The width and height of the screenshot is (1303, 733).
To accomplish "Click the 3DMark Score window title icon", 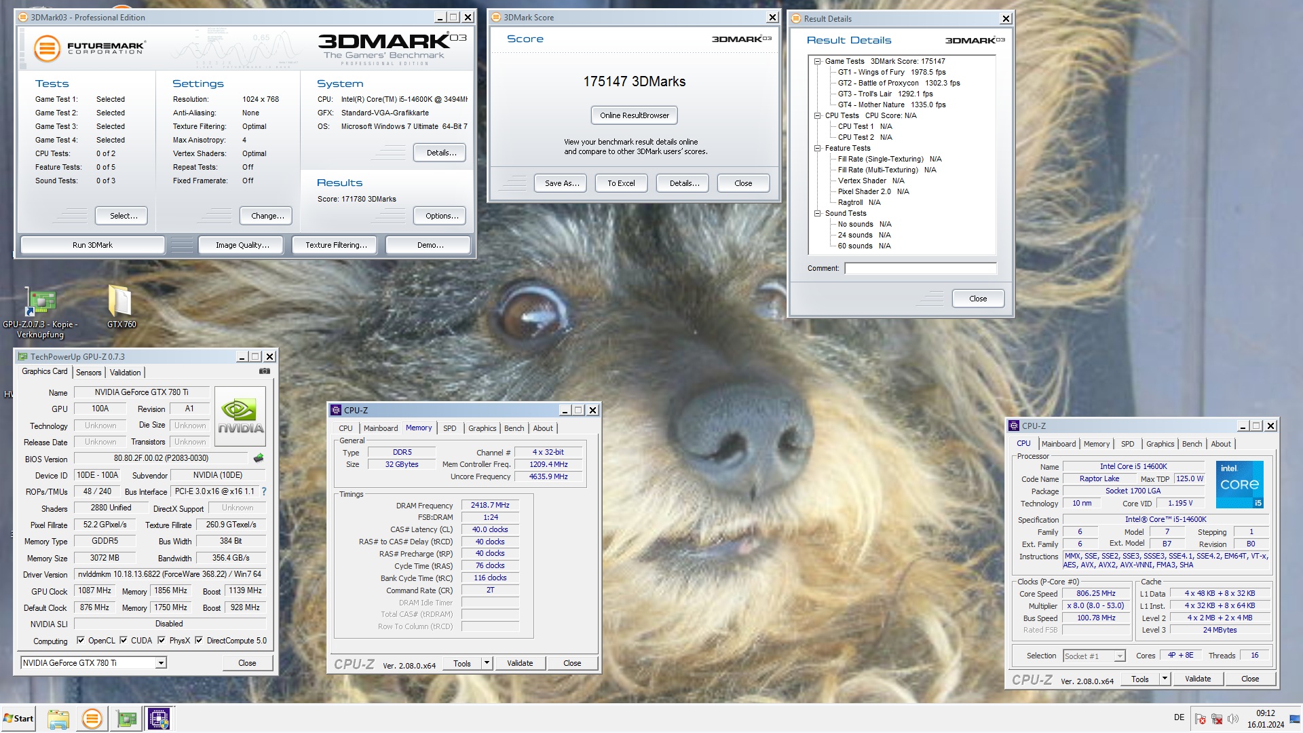I will 496,17.
